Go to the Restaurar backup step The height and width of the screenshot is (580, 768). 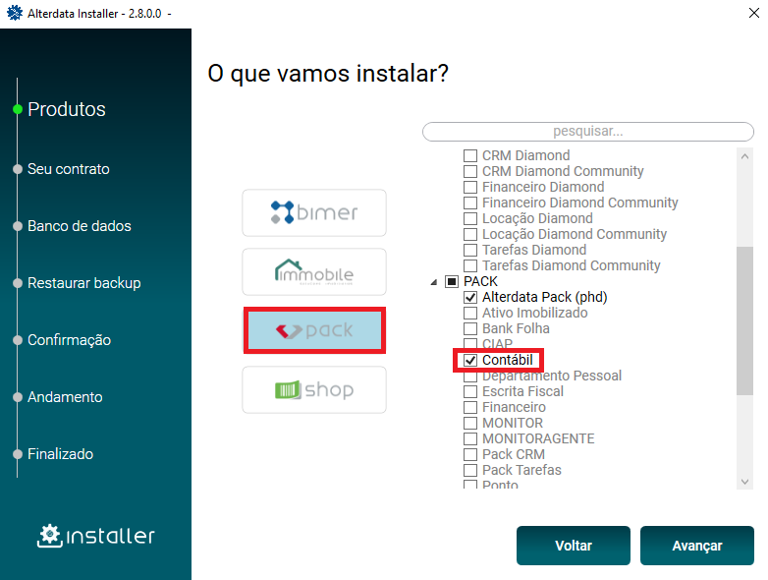[x=84, y=283]
